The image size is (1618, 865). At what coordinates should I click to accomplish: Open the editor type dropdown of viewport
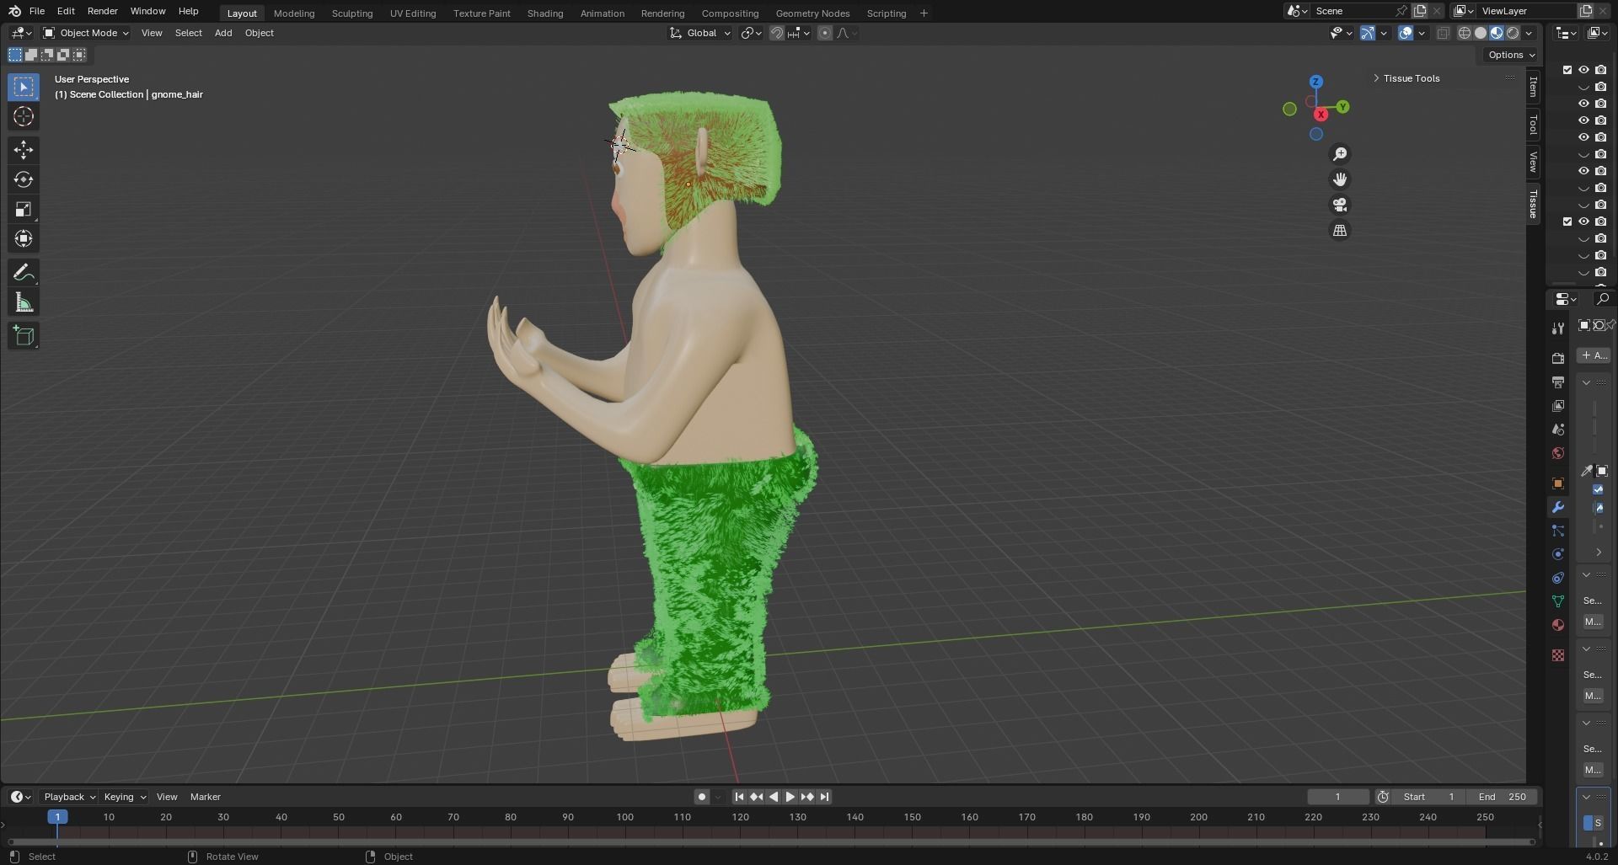click(20, 33)
